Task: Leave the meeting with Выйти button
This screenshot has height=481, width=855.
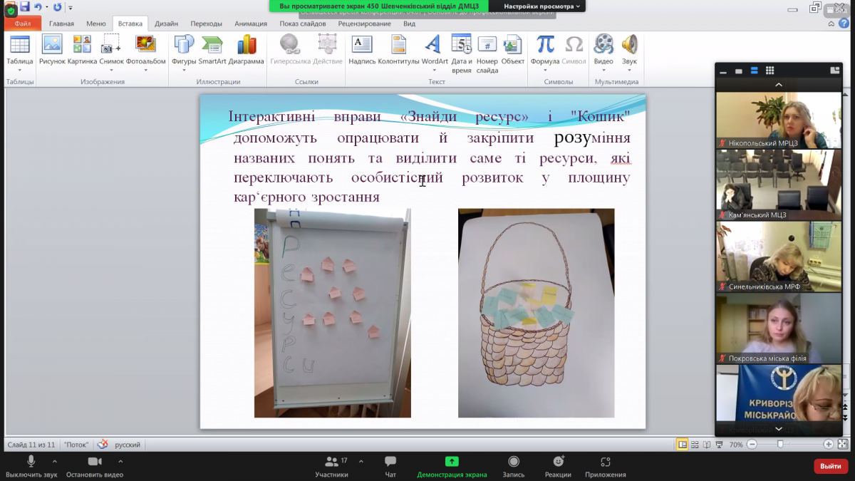Action: (831, 466)
